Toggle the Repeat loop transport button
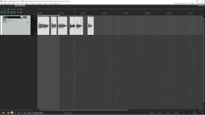This screenshot has height=115, width=205. [x=15, y=113]
